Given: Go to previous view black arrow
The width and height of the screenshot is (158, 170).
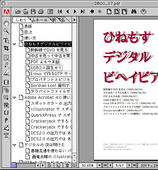Looking at the screenshot, I should [x=92, y=12].
